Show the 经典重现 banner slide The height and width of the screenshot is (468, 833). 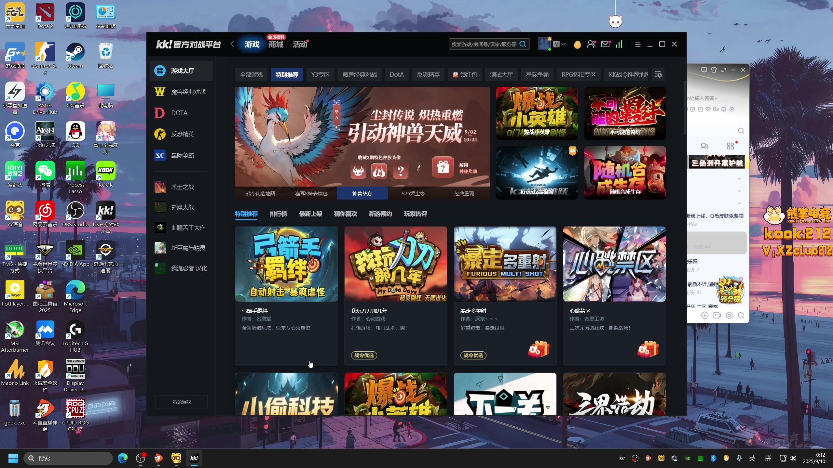point(464,193)
